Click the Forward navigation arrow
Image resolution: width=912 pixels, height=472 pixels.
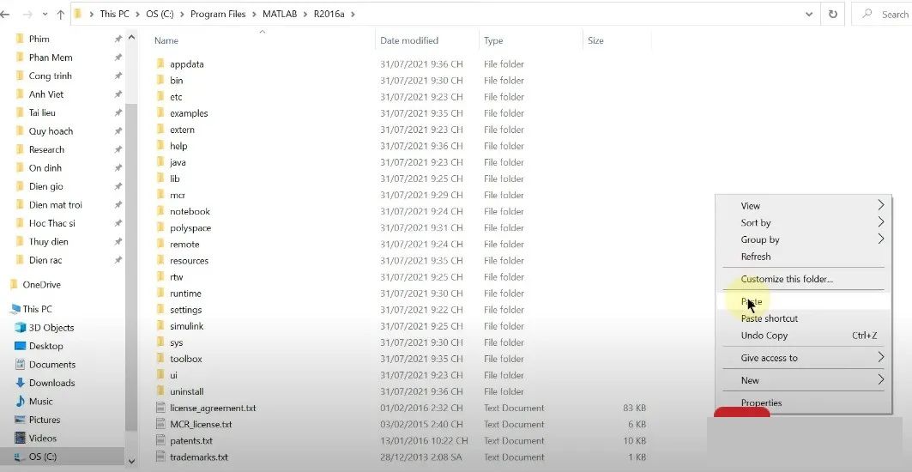click(x=28, y=14)
